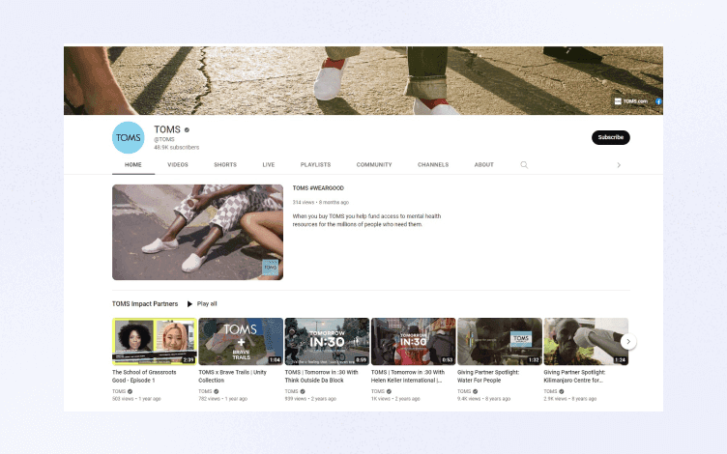Open The School of Grassroots Good thumbnail
The image size is (727, 454).
coord(155,341)
